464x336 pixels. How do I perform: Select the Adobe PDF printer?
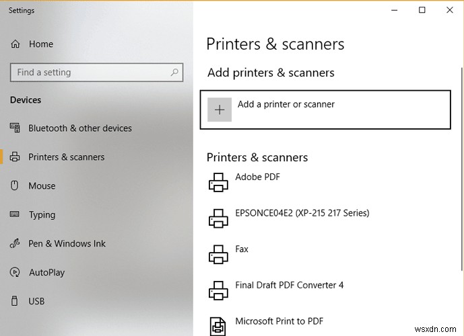coord(257,177)
